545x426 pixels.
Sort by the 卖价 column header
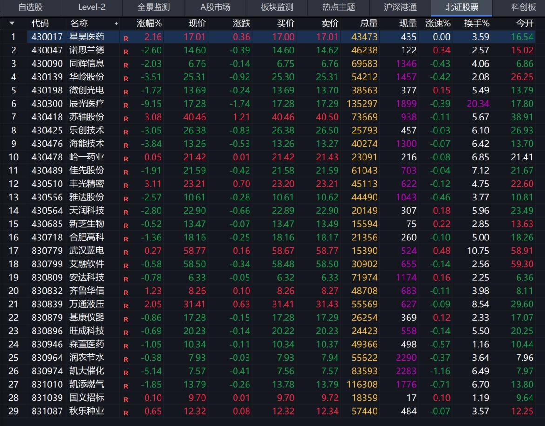[330, 24]
